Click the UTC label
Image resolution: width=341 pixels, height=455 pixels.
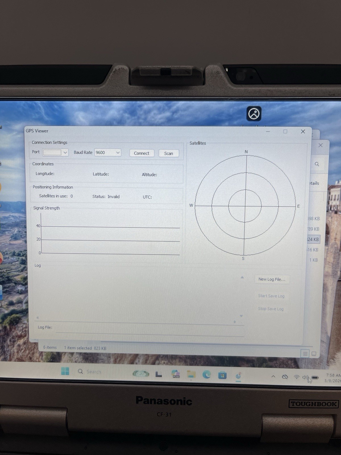click(147, 197)
